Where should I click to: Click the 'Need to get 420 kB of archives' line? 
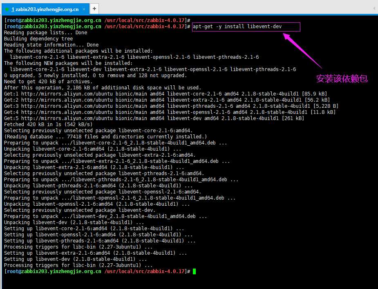[x=48, y=82]
